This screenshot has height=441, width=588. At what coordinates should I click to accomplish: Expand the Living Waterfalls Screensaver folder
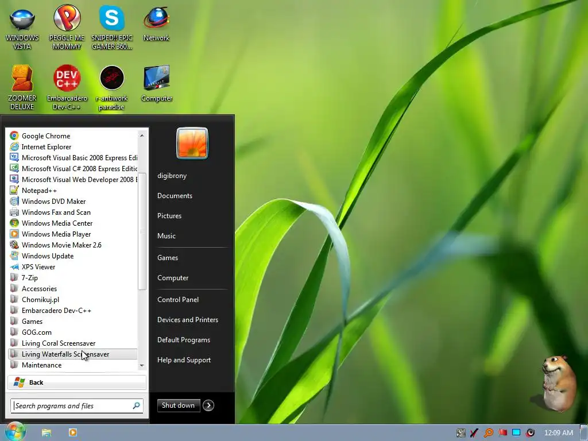tap(73, 354)
